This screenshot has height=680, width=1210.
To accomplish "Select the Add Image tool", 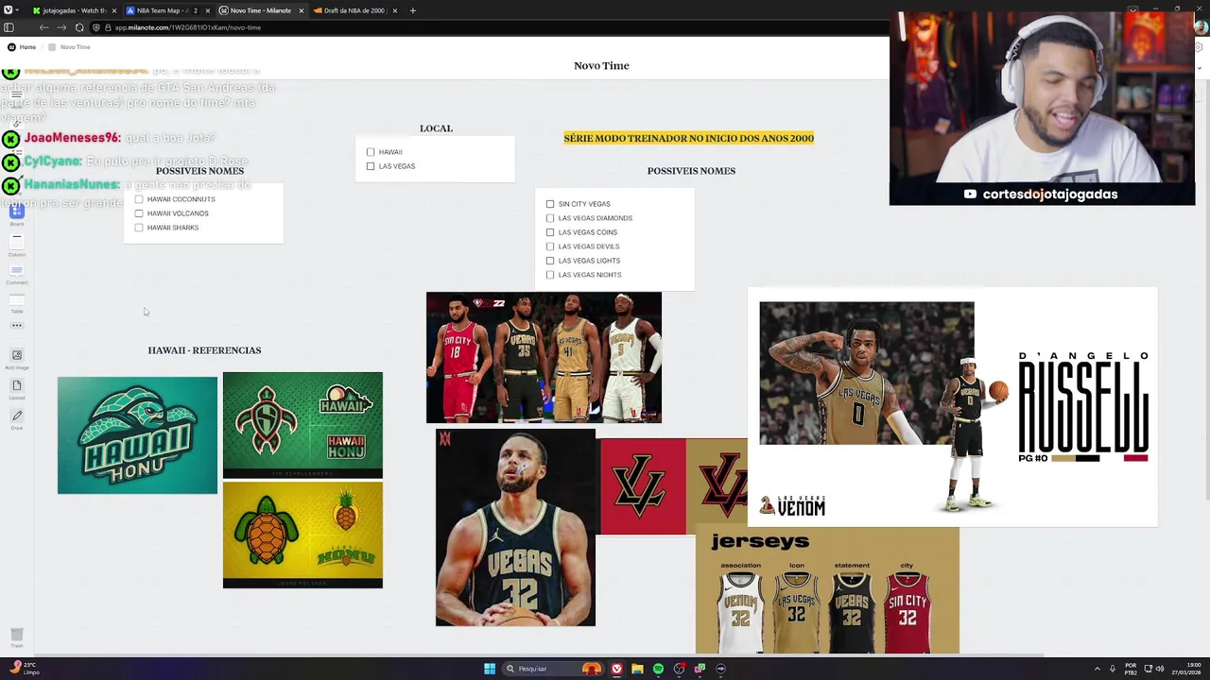I will tap(16, 358).
